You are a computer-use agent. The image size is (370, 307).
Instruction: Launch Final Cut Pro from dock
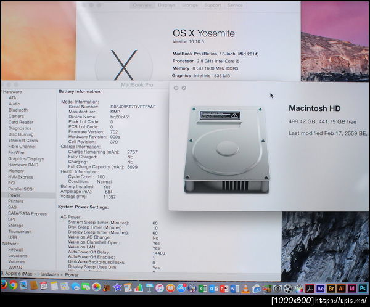pos(299,289)
